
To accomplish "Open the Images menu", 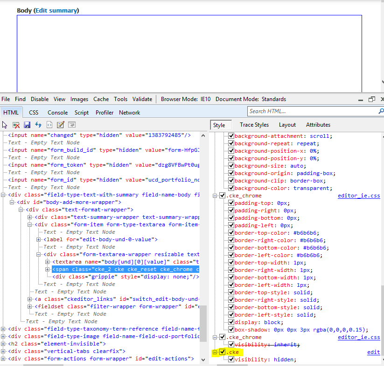I will pos(79,99).
